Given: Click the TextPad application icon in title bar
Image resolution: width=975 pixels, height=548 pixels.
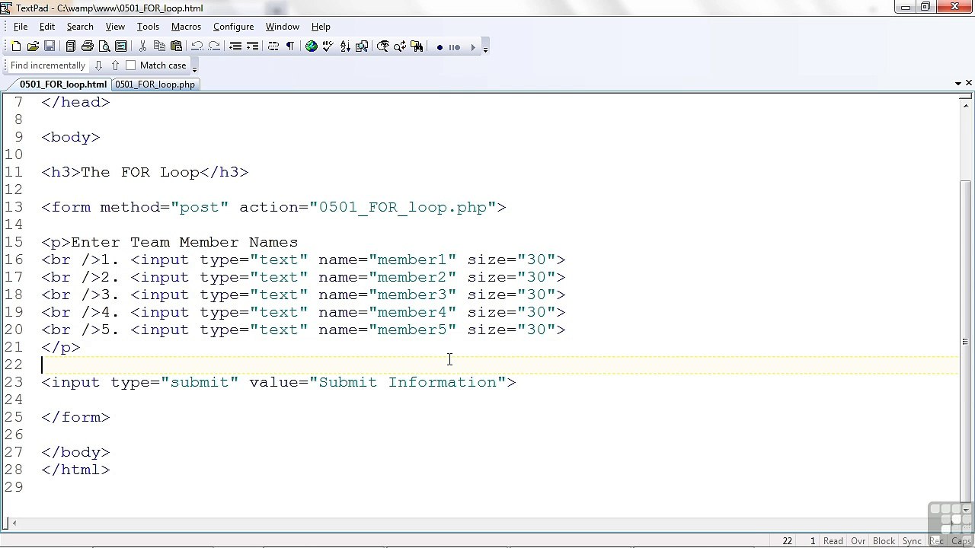Looking at the screenshot, I should point(7,8).
